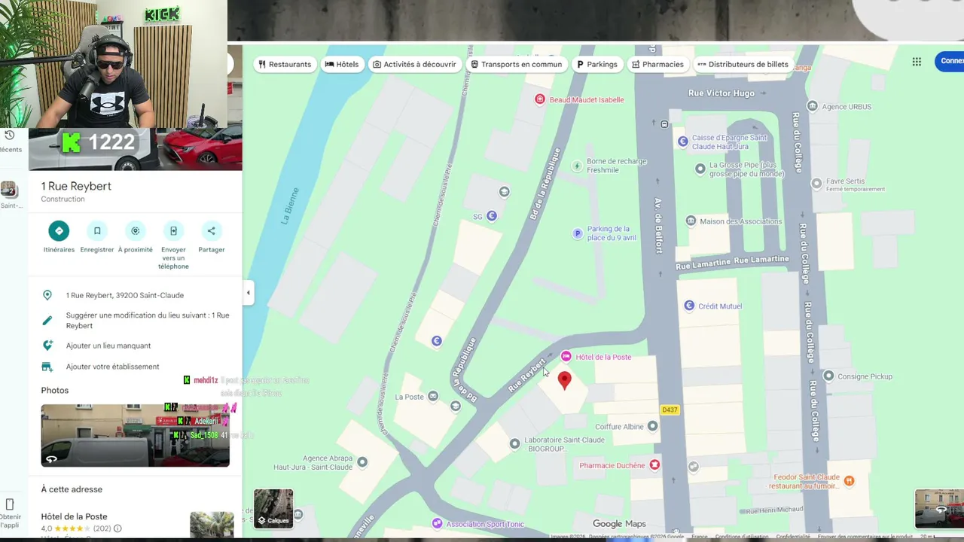
Task: Select Borne de recharge Freshmile marker
Action: pyautogui.click(x=578, y=166)
